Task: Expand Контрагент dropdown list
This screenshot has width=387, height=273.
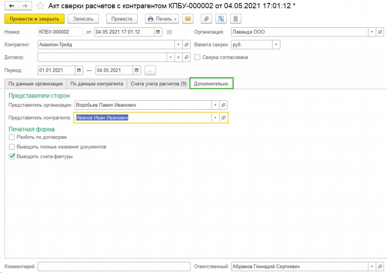Action: (x=178, y=45)
